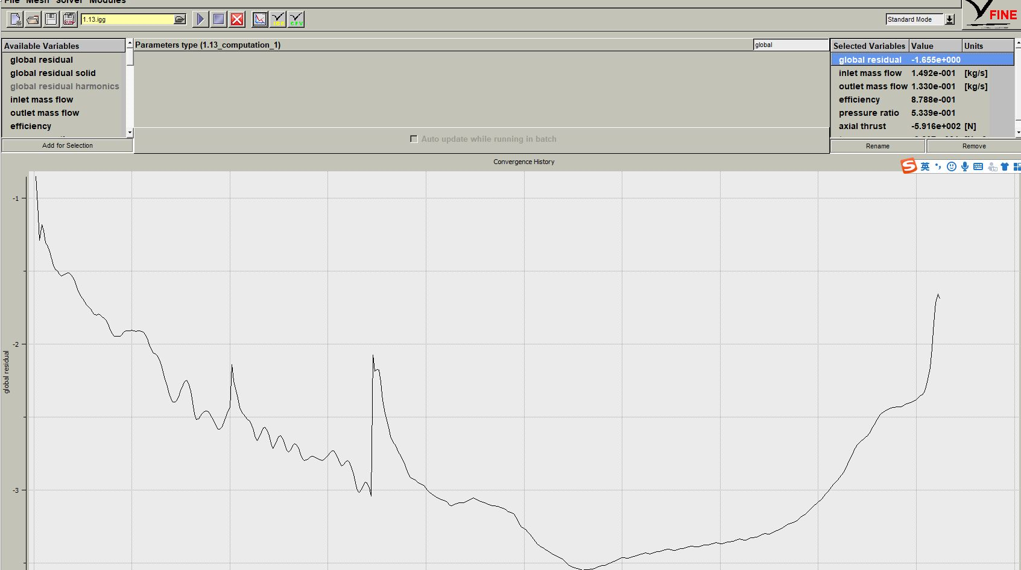1021x570 pixels.
Task: Launch CFView with the CFV checkmark icon
Action: coord(296,19)
